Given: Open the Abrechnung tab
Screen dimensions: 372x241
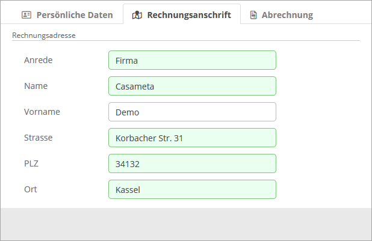Looking at the screenshot, I should [x=287, y=15].
